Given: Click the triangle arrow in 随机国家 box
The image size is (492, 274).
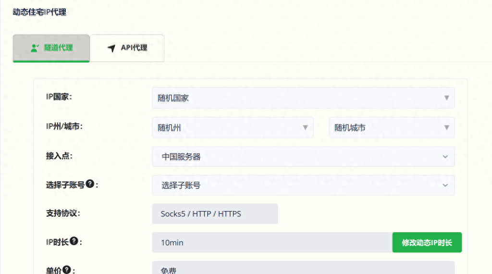Looking at the screenshot, I should pos(446,98).
